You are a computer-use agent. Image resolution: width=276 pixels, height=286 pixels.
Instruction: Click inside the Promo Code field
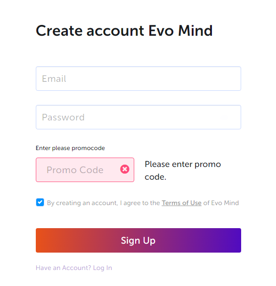click(85, 170)
